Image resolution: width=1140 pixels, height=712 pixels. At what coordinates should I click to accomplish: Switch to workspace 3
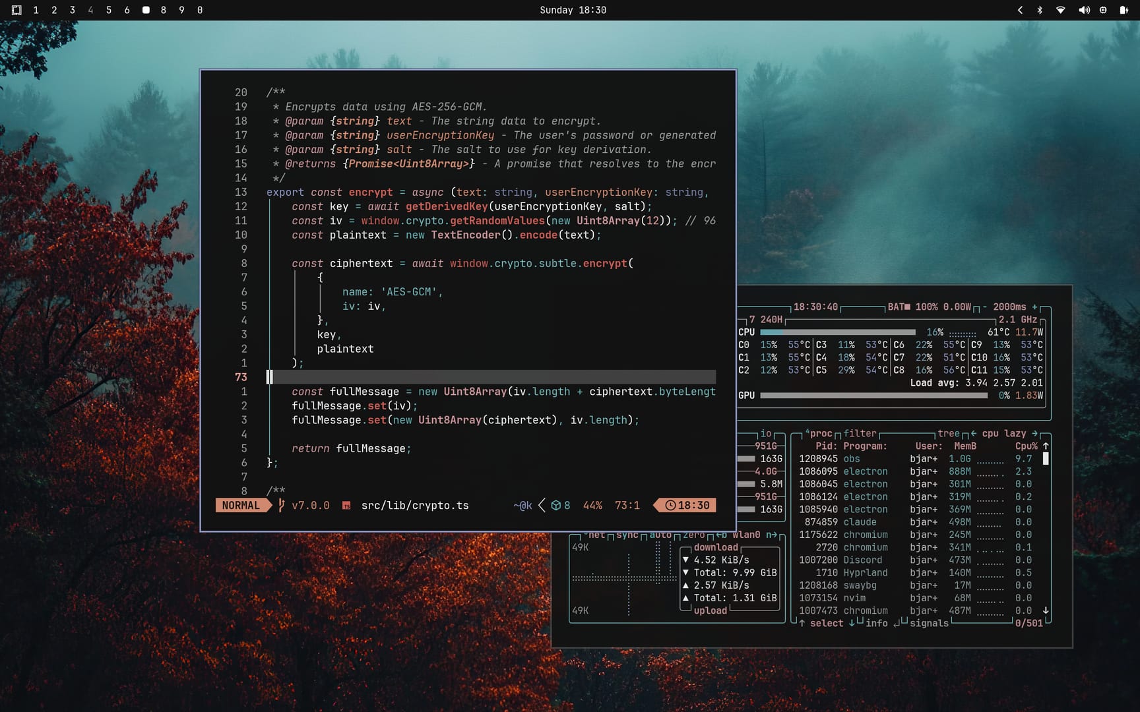(x=73, y=10)
